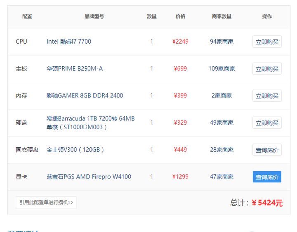
Task: Click the 商家数量 column header
Action: click(x=222, y=16)
